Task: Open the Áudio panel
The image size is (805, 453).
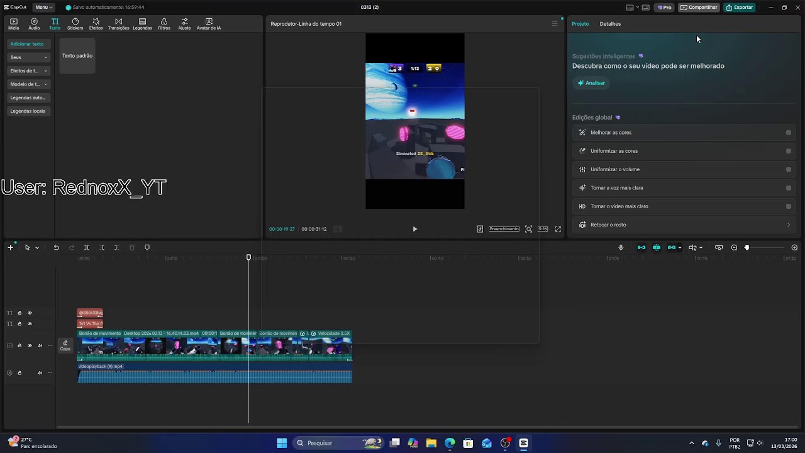Action: (34, 24)
